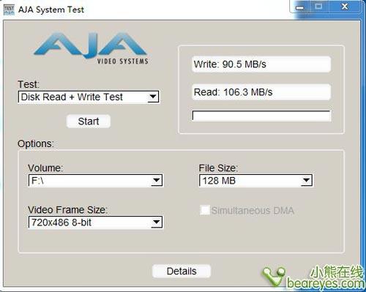Open the Details view

click(182, 272)
